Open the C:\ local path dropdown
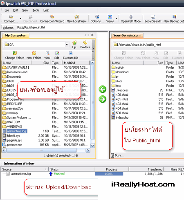The height and width of the screenshot is (200, 184). coord(67,45)
